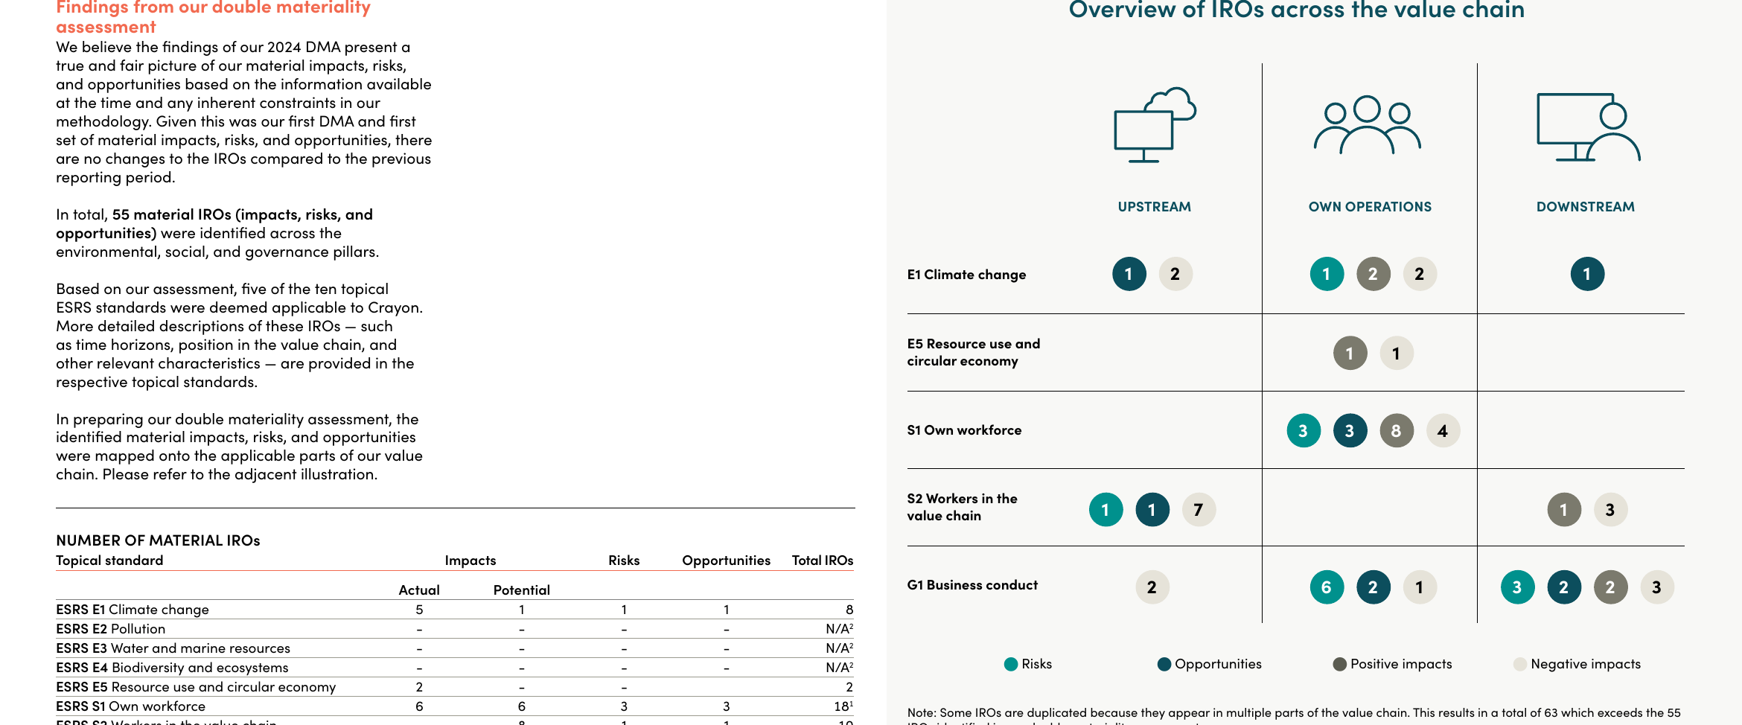Click the Topical standard column header
1742x725 pixels.
pyautogui.click(x=109, y=560)
